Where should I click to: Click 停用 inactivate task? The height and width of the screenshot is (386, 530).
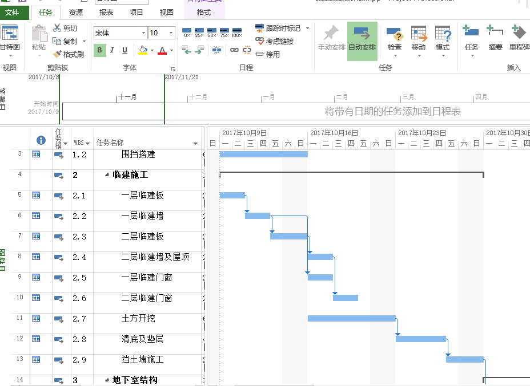coord(268,54)
